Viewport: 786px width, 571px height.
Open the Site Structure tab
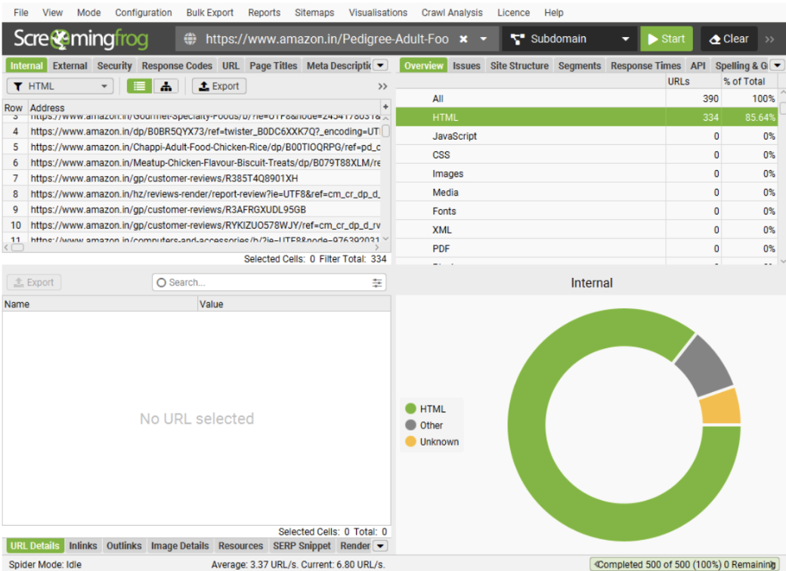pyautogui.click(x=519, y=66)
